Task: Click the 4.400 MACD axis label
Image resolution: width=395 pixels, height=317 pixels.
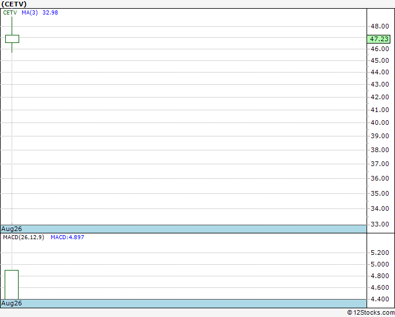Action: point(380,299)
